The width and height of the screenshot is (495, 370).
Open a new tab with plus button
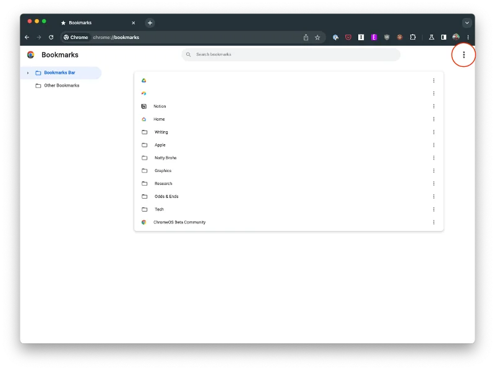pyautogui.click(x=150, y=23)
